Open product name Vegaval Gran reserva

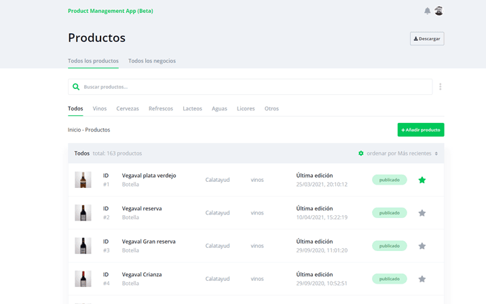(149, 242)
